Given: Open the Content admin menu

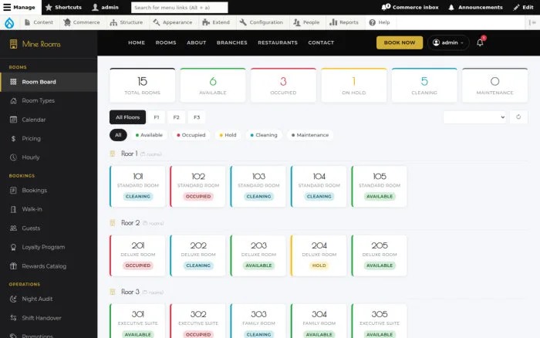Looking at the screenshot, I should pos(39,22).
